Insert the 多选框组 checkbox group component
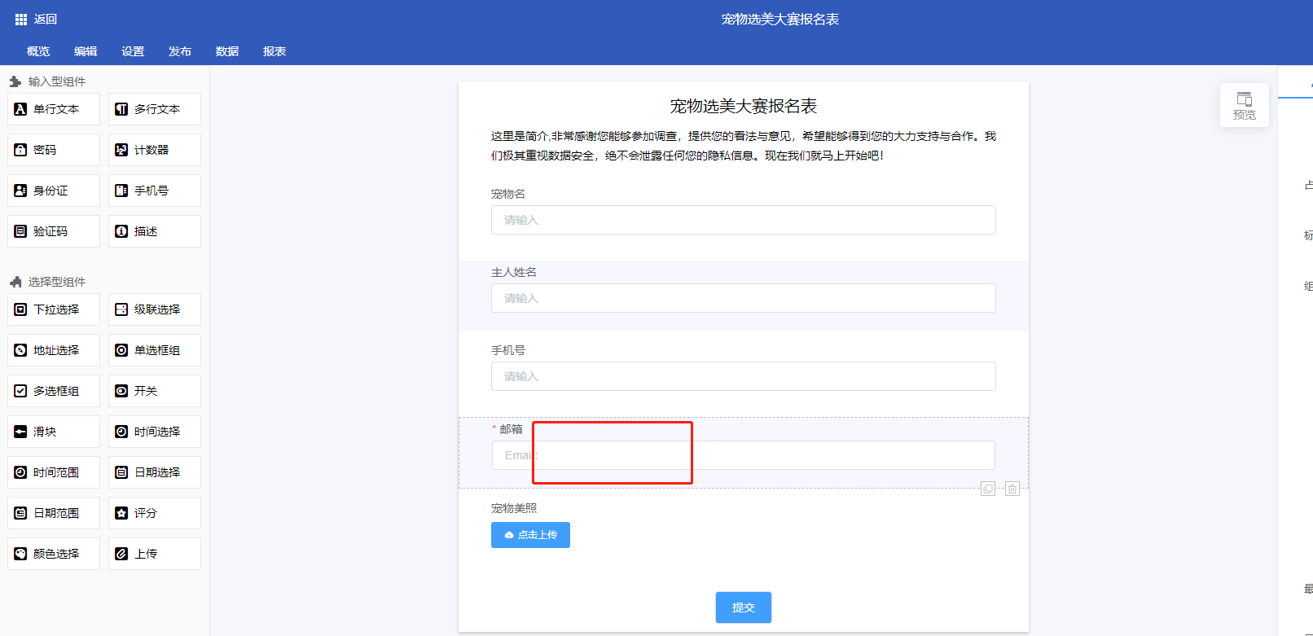Screen dimensions: 1313x636 coord(54,391)
